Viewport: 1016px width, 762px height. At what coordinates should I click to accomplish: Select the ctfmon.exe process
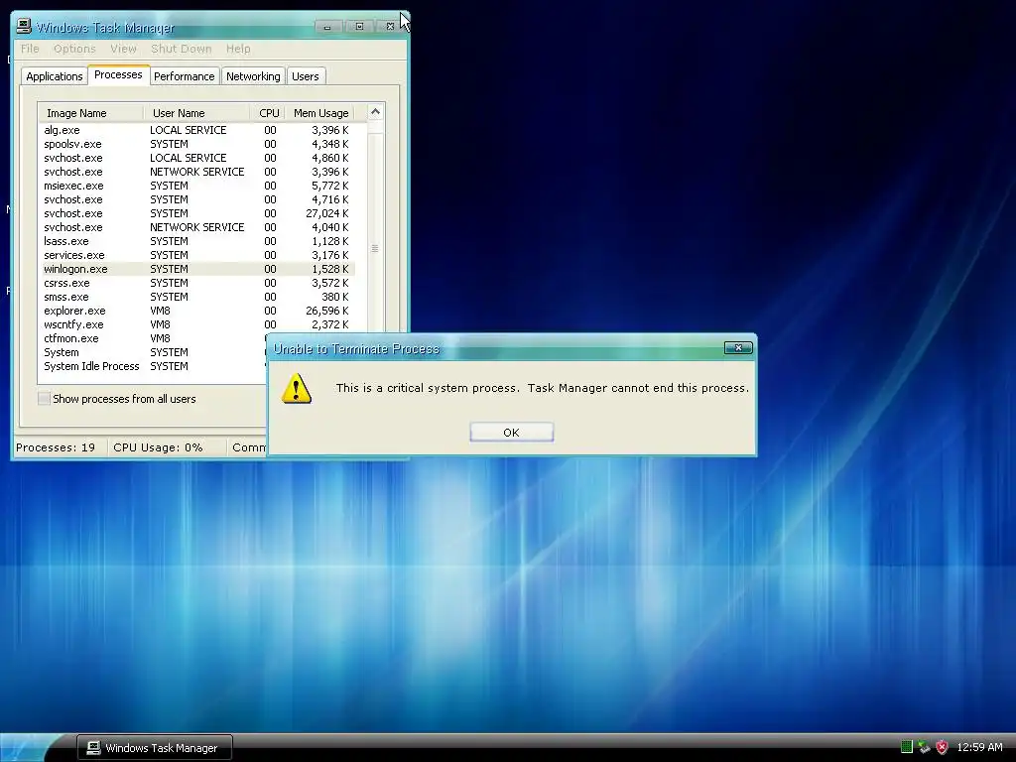[153, 339]
